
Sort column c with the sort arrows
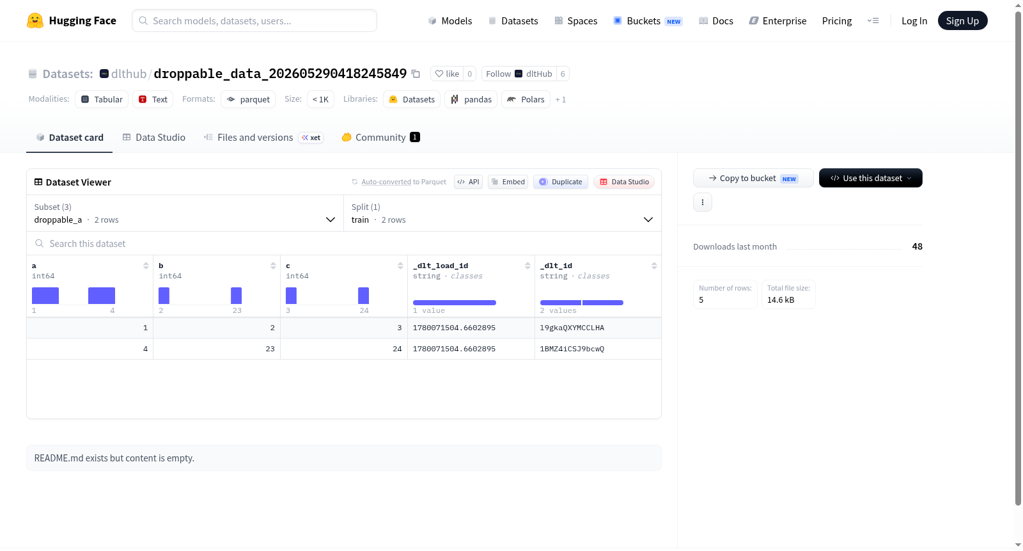[x=400, y=266]
